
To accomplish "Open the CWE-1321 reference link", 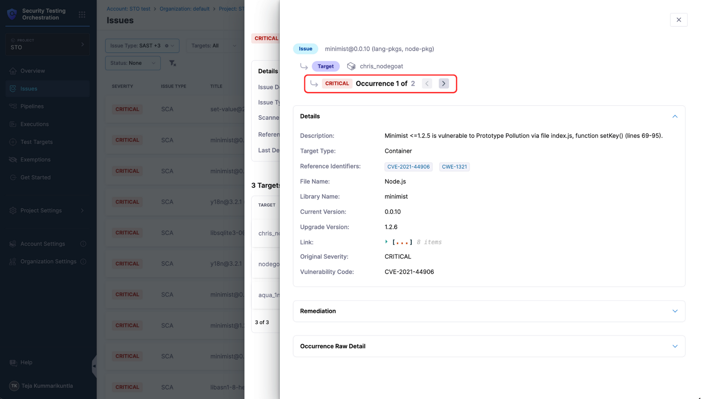I will pyautogui.click(x=454, y=167).
